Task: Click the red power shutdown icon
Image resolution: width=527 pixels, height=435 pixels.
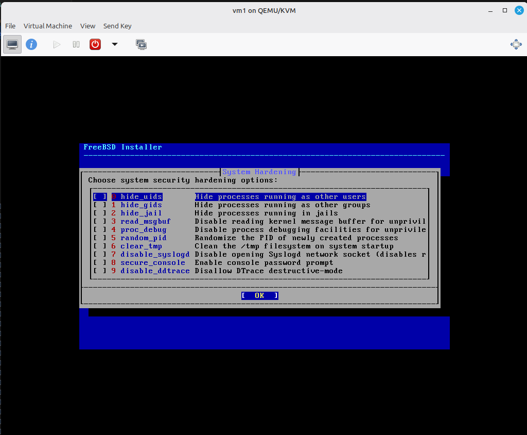Action: pos(95,44)
